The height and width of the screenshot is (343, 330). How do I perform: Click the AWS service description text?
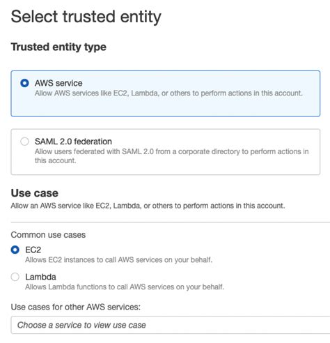[x=168, y=93]
